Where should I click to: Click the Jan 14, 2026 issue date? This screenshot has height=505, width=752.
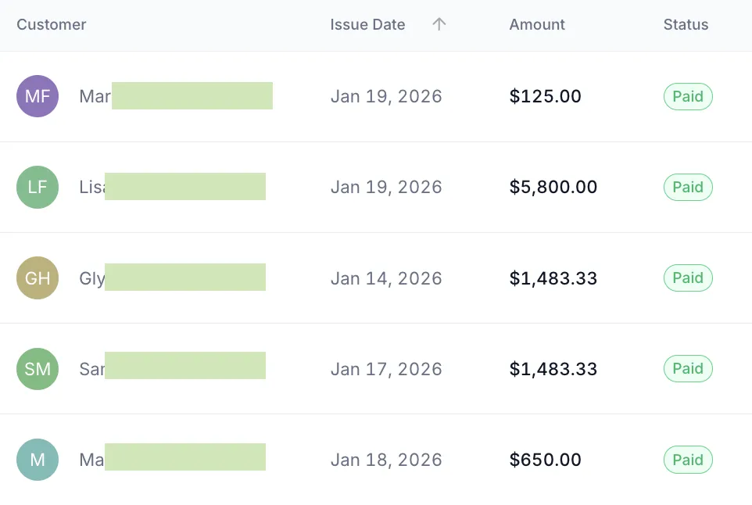point(386,278)
